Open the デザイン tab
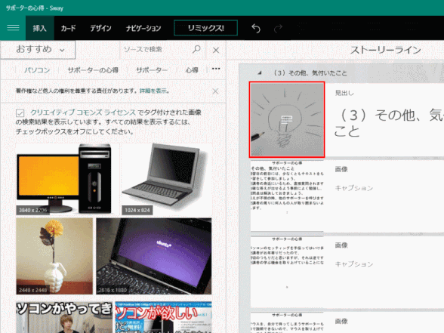Image resolution: width=444 pixels, height=333 pixels. click(x=100, y=28)
